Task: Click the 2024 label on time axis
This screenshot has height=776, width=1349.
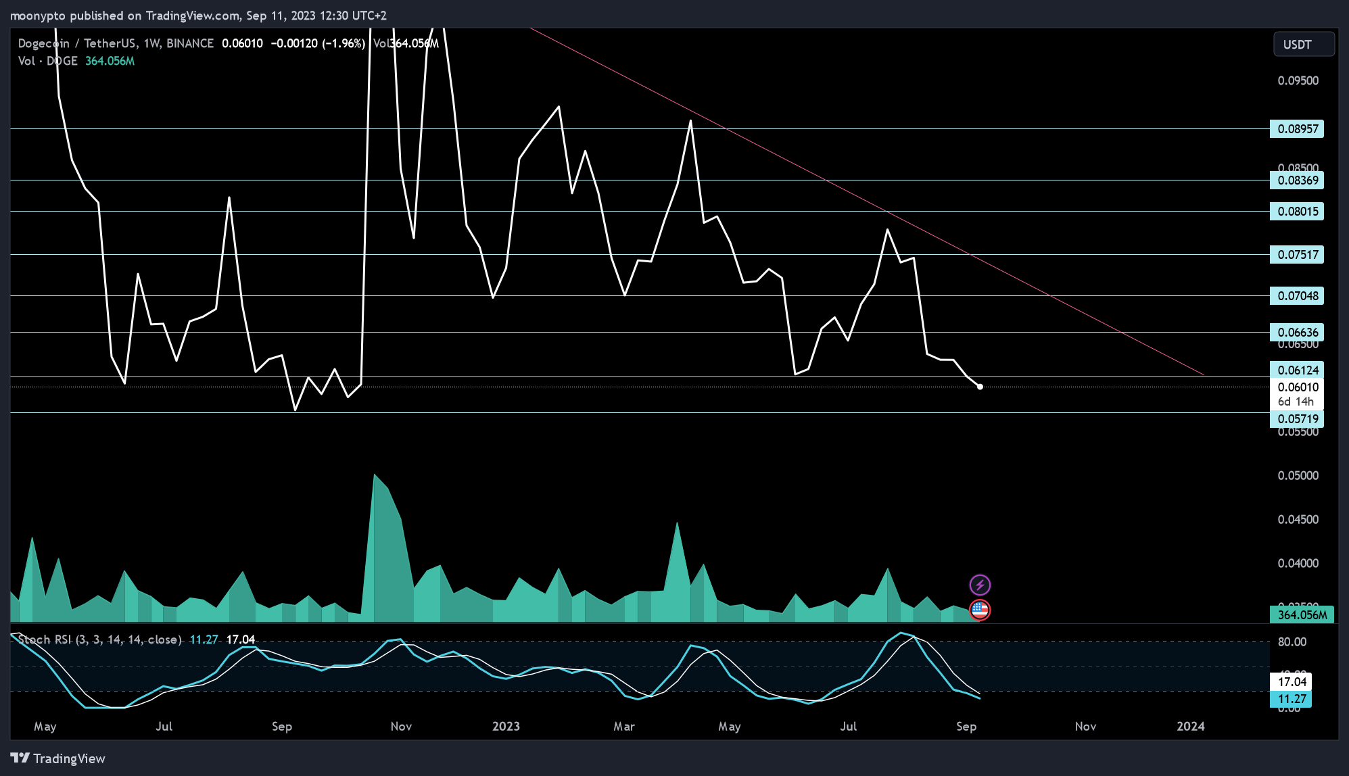Action: pyautogui.click(x=1190, y=726)
